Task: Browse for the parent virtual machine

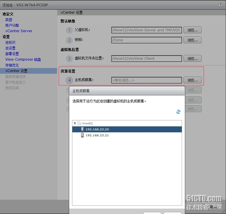Action: click(x=193, y=30)
